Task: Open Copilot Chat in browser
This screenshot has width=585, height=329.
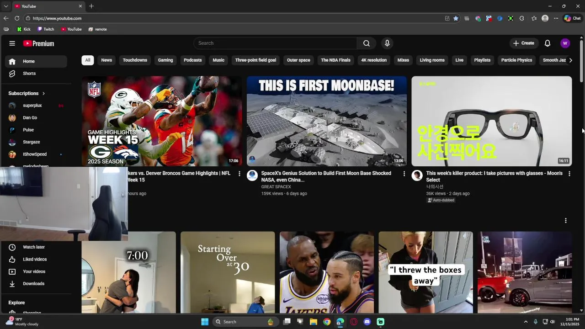Action: 572,18
